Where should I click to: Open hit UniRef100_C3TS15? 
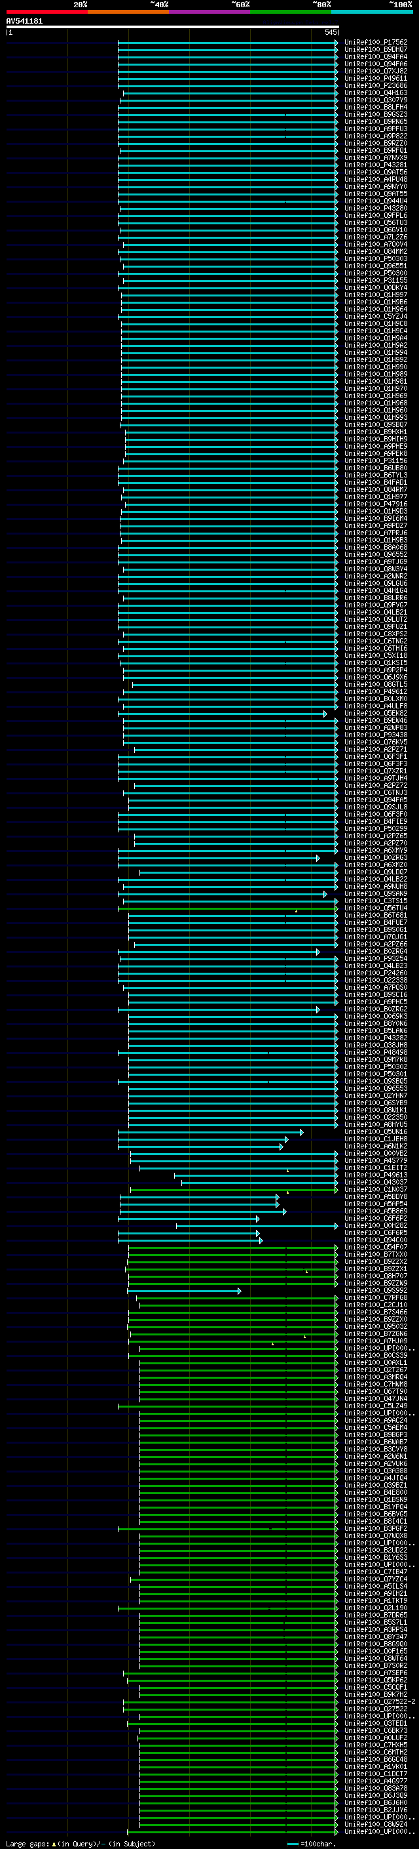(375, 901)
